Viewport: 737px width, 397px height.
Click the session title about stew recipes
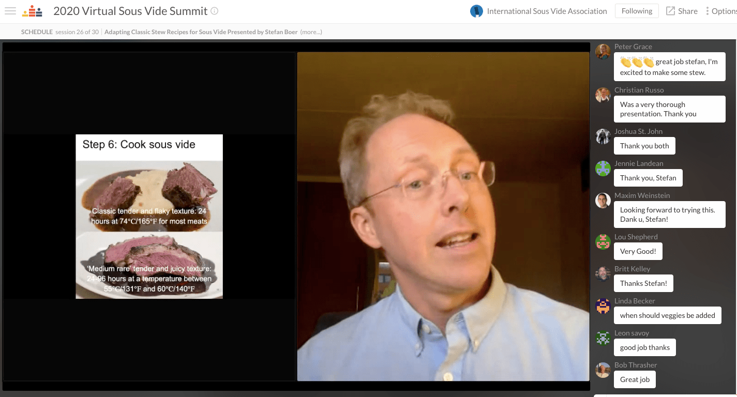click(x=201, y=32)
